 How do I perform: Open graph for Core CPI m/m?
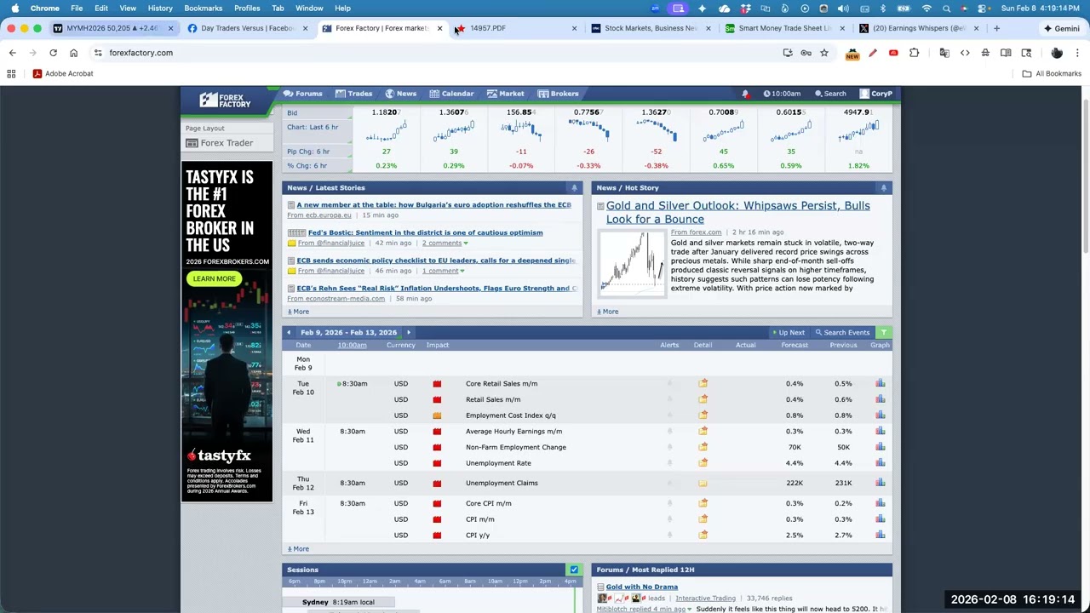coord(880,503)
